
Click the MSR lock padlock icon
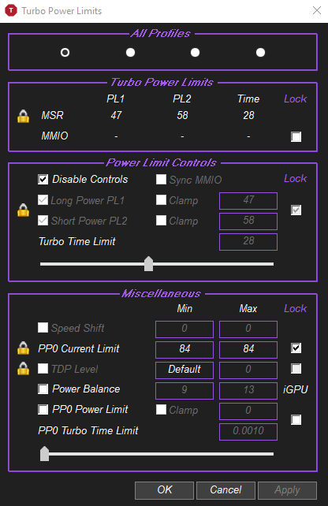pos(23,116)
